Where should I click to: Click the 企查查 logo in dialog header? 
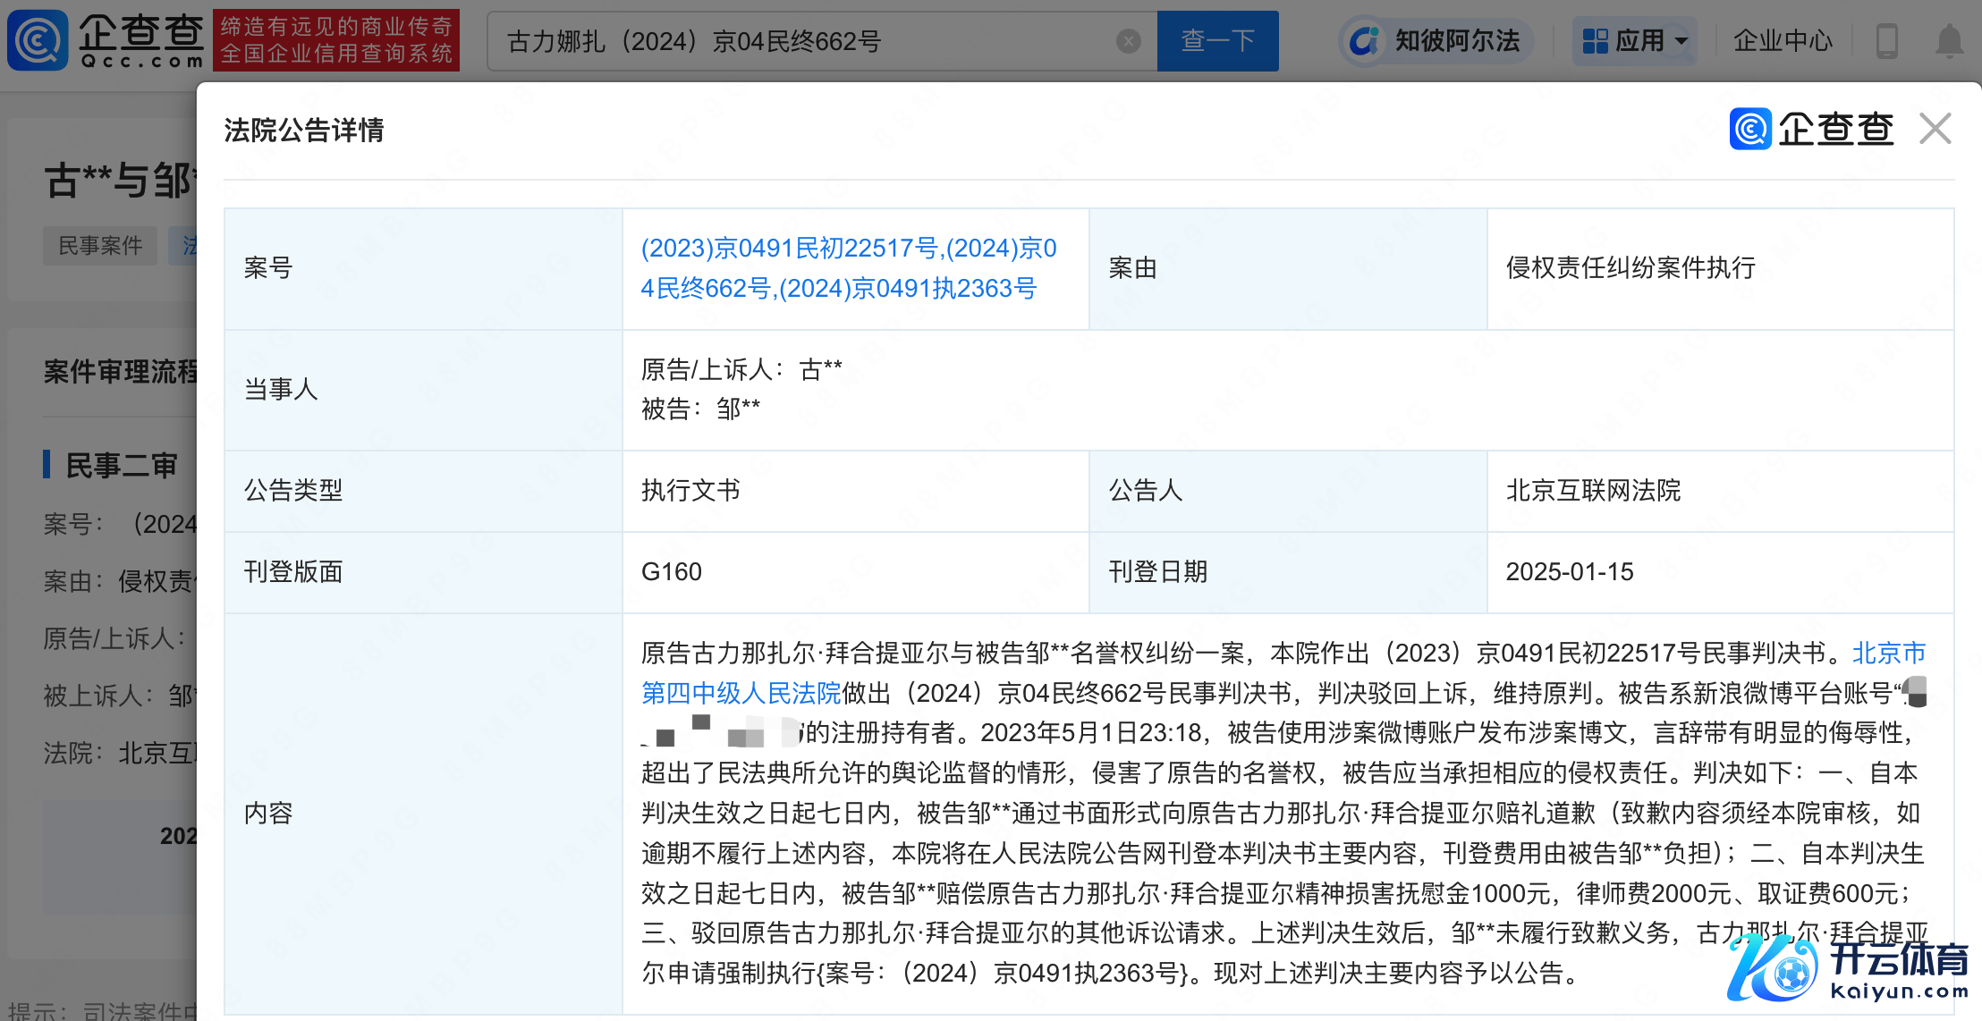coord(1812,130)
